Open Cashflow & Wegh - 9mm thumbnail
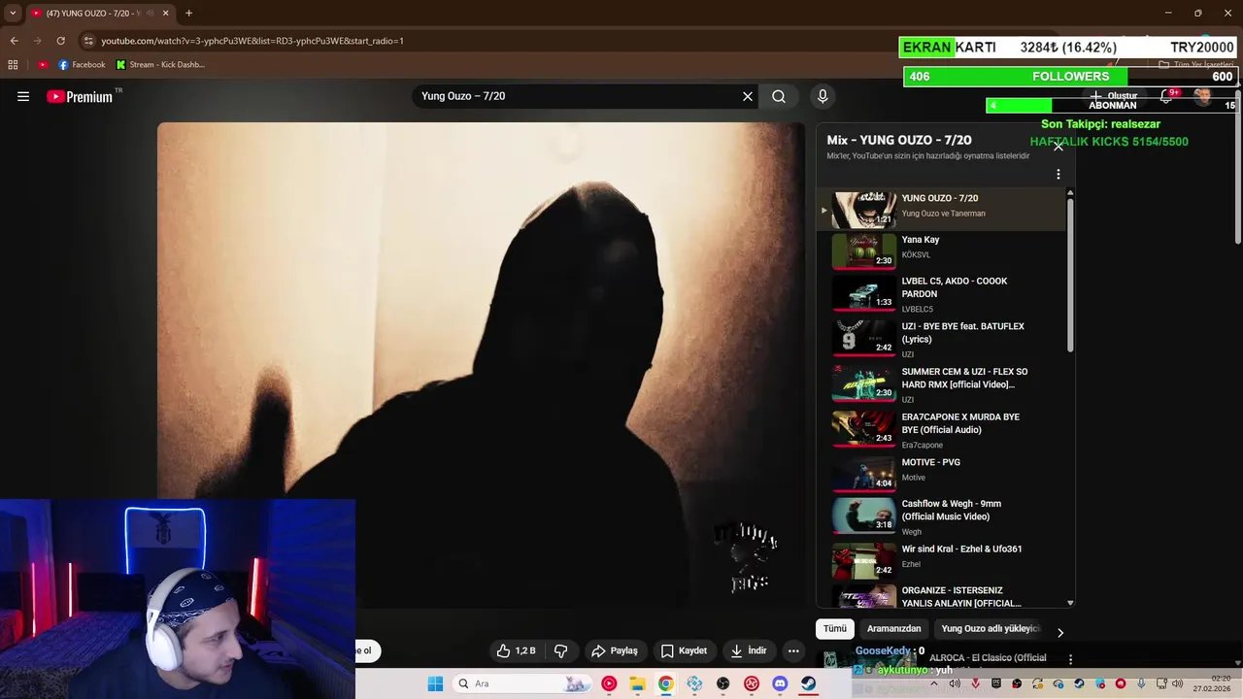The width and height of the screenshot is (1243, 699). tap(864, 516)
